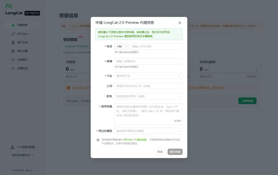Click the bar chart icon beside 用量信息

(x=13, y=25)
